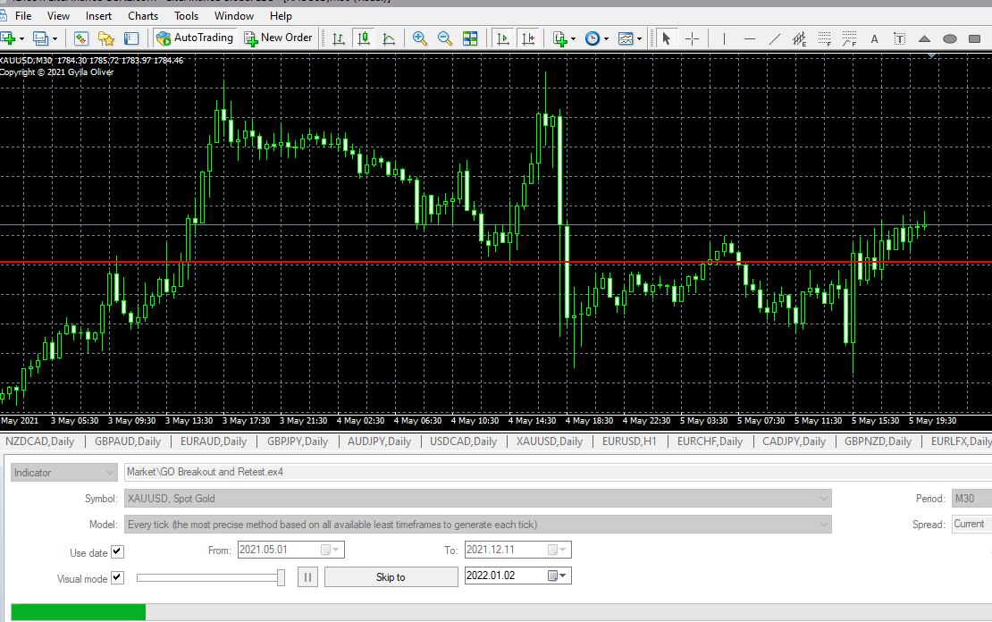Switch chart to Bar Chart icon

(x=339, y=38)
